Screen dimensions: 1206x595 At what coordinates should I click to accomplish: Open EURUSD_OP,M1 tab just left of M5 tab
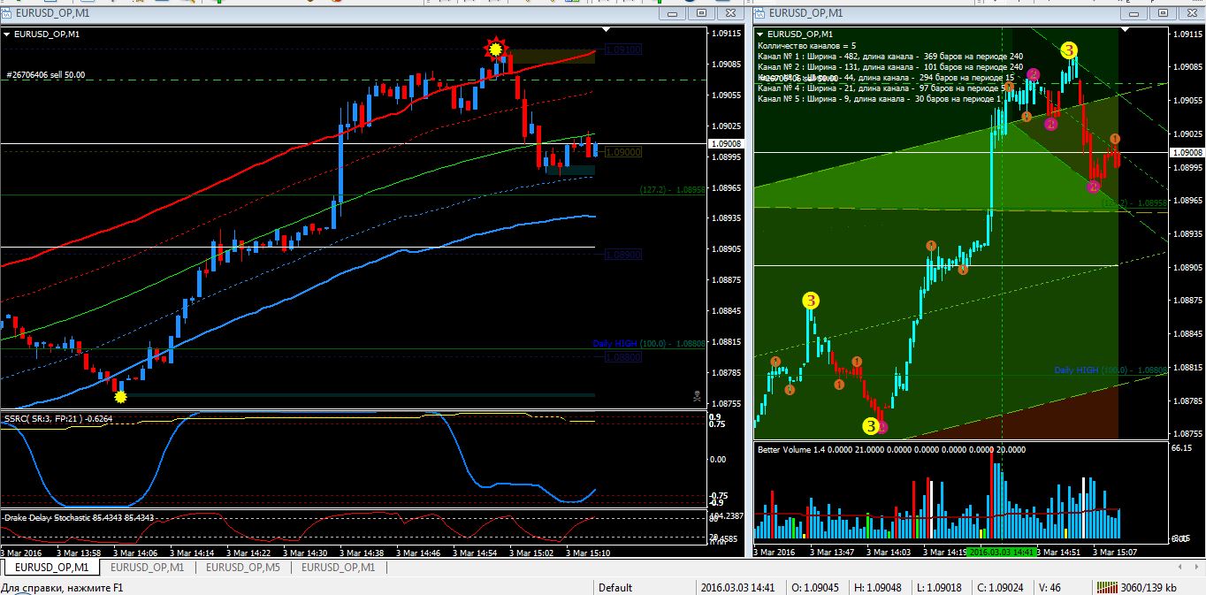click(x=147, y=567)
